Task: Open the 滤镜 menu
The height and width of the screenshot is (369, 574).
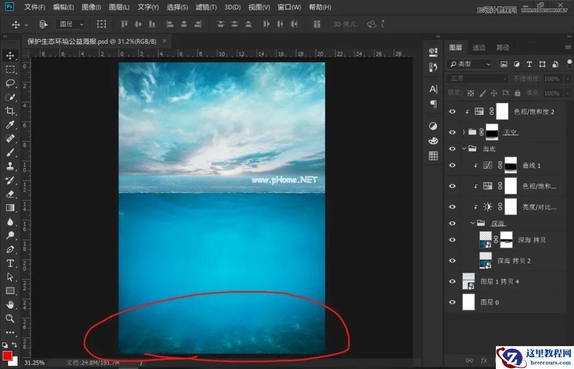Action: (x=206, y=7)
